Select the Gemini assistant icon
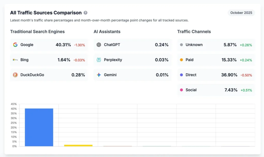Image resolution: width=264 pixels, height=157 pixels. click(x=99, y=75)
